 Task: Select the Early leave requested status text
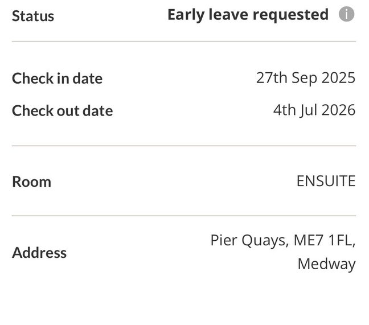pos(248,15)
